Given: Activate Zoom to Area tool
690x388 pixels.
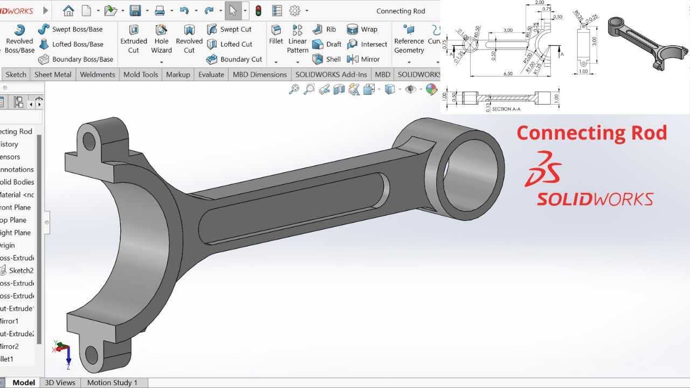Looking at the screenshot, I should coord(309,89).
